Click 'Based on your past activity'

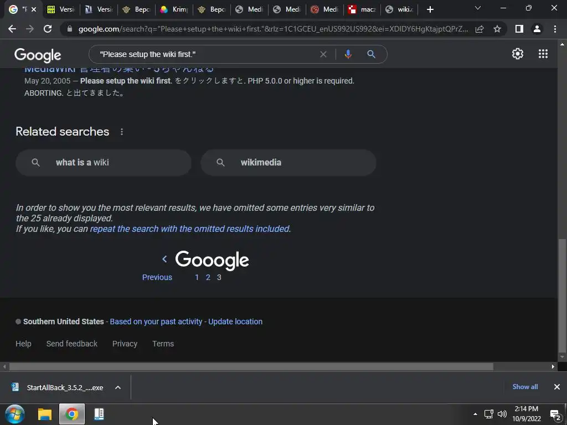point(156,322)
